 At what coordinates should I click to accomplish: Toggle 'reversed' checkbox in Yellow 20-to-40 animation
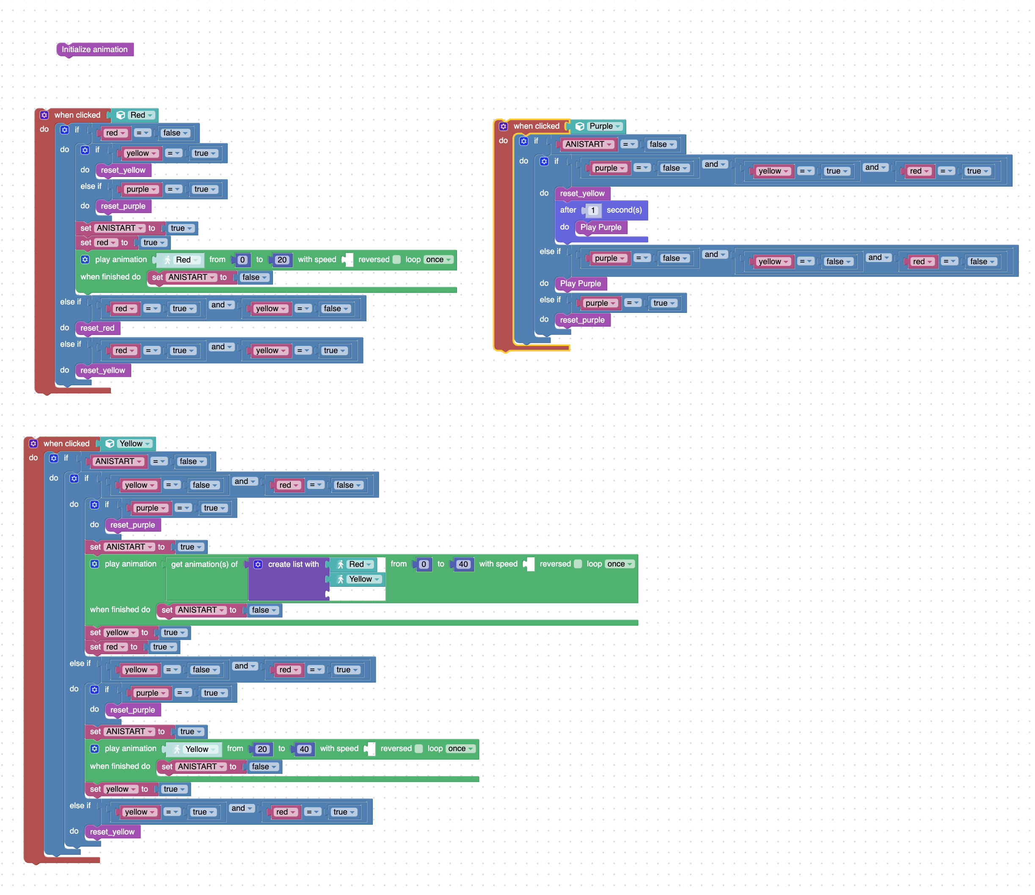(418, 749)
